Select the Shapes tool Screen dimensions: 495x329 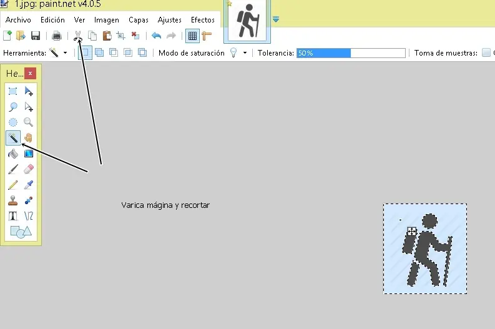pyautogui.click(x=21, y=232)
